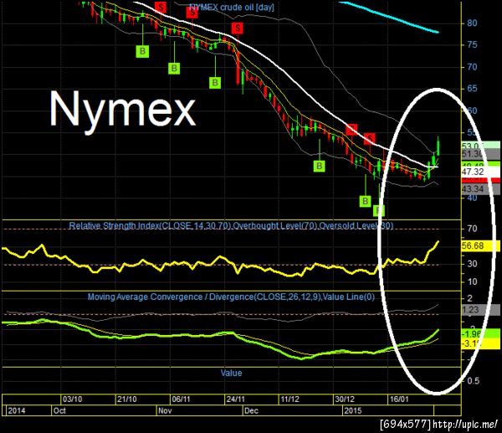Click the Dec month label
The height and width of the screenshot is (433, 502).
[251, 410]
